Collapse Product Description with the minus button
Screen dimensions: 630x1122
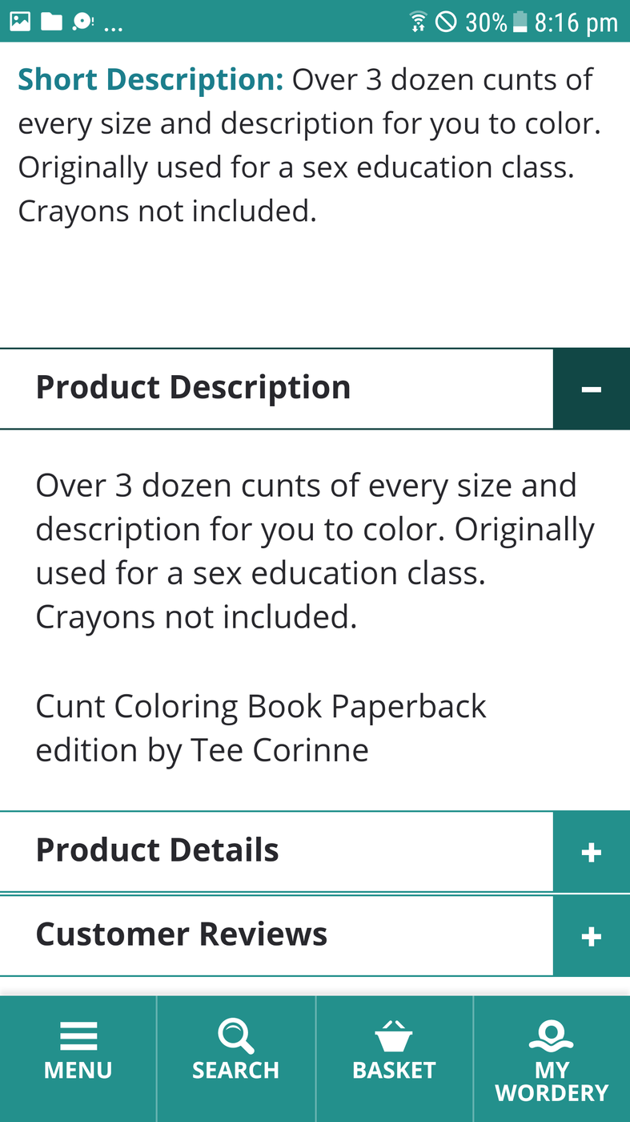592,389
